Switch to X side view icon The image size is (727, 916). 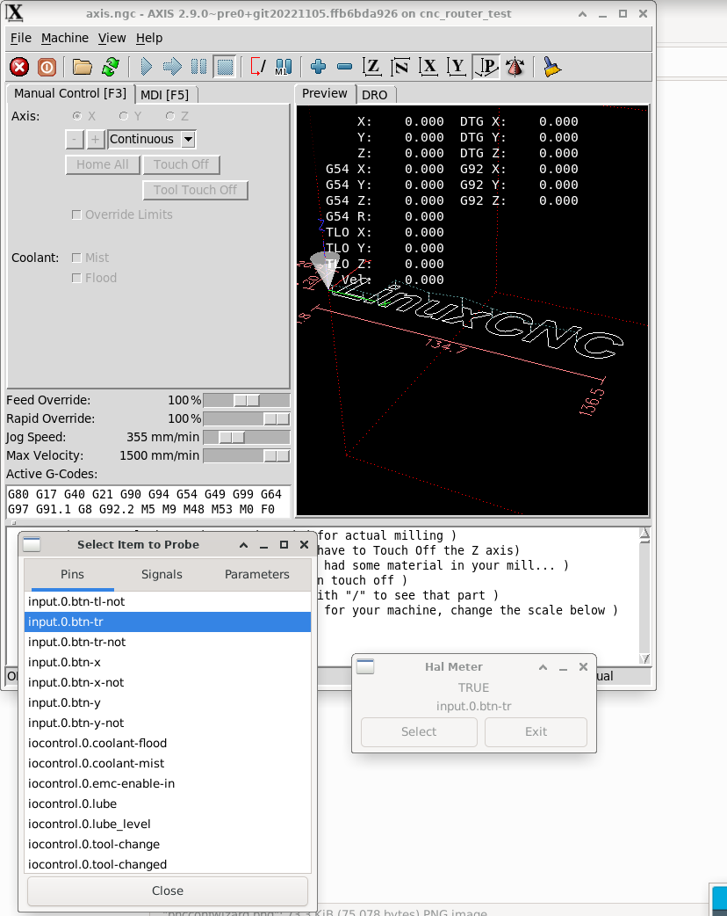(x=428, y=67)
